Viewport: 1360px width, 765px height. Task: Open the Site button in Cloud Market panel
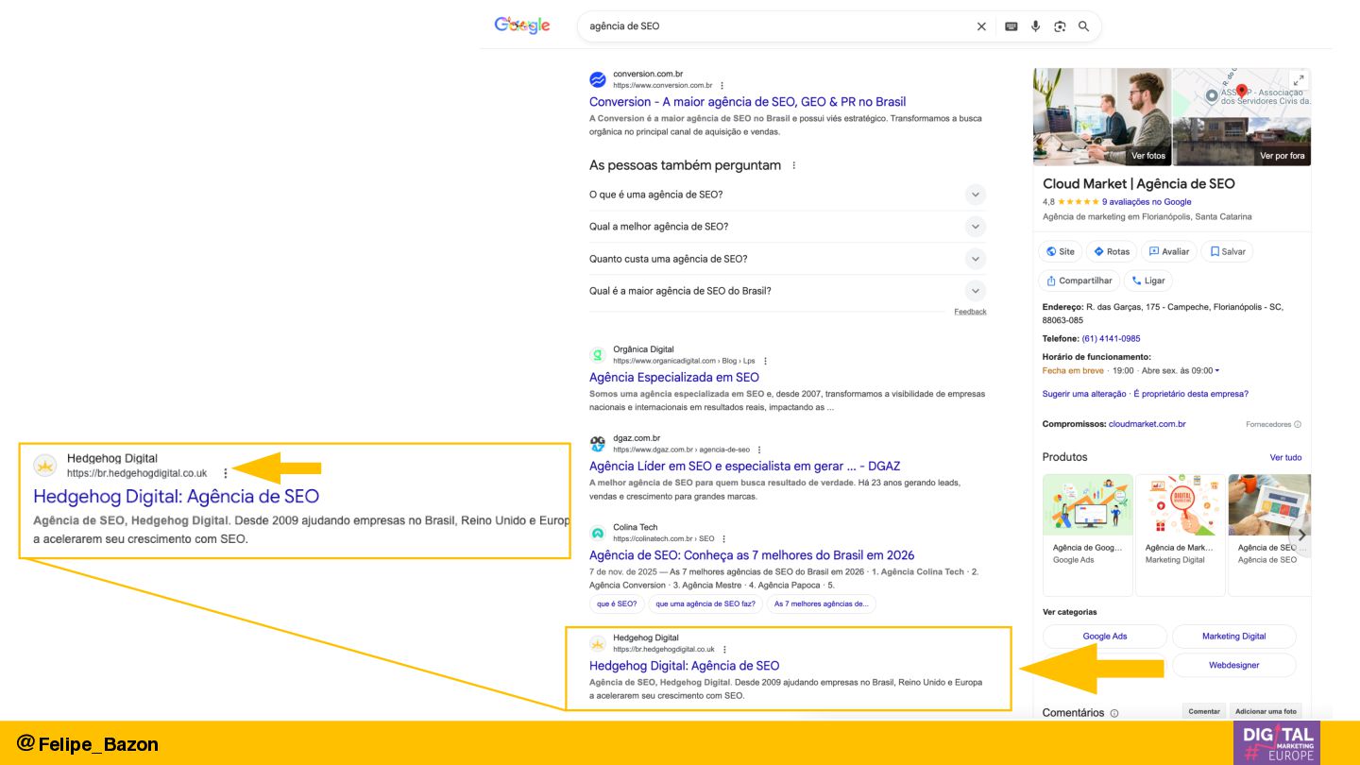(1060, 251)
